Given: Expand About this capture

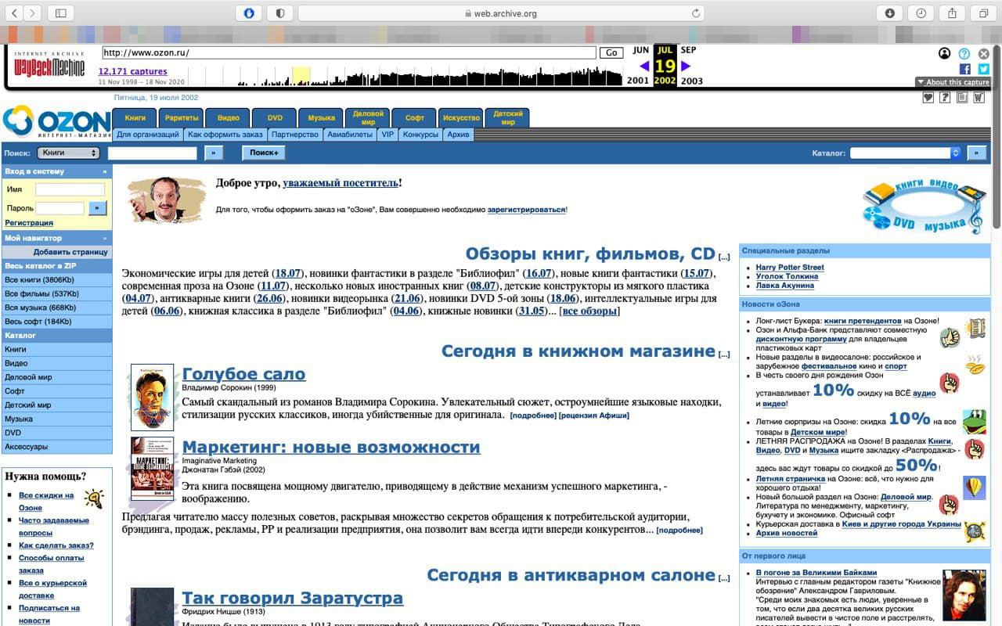Looking at the screenshot, I should (x=953, y=82).
